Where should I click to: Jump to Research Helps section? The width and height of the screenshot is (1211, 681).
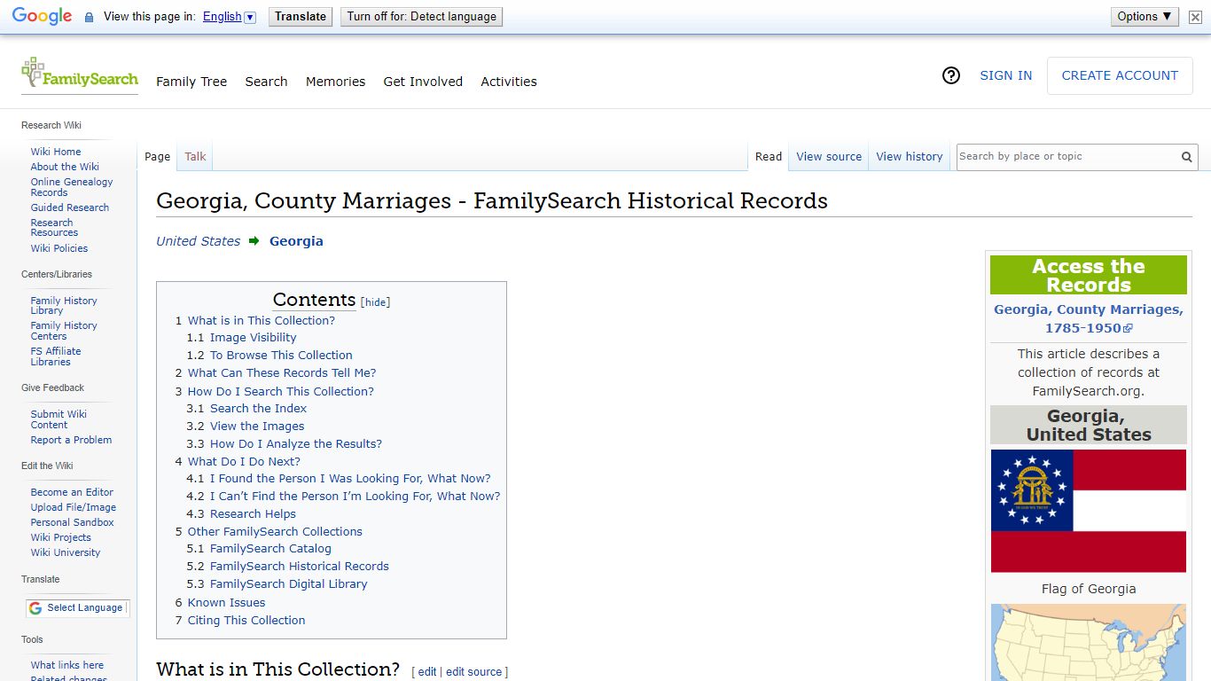coord(253,514)
